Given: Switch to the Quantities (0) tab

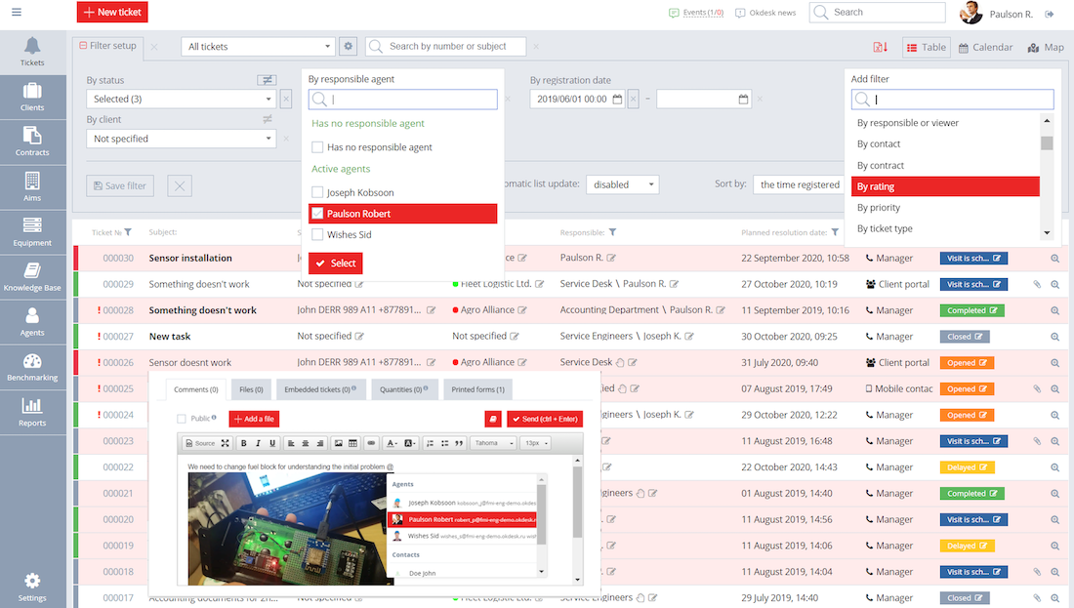Looking at the screenshot, I should tap(404, 389).
